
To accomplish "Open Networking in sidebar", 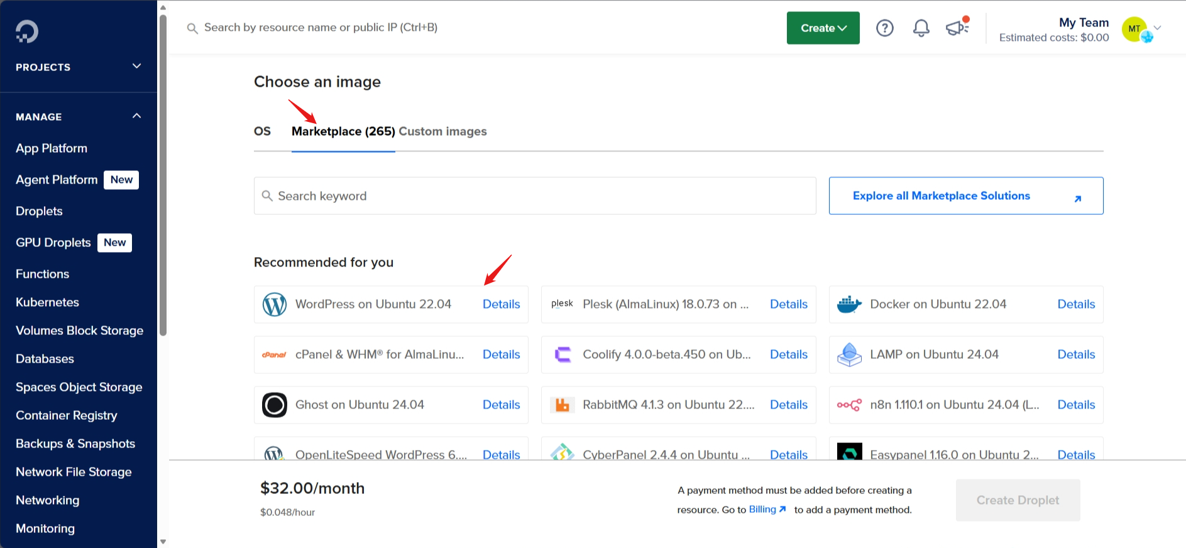I will click(x=47, y=500).
